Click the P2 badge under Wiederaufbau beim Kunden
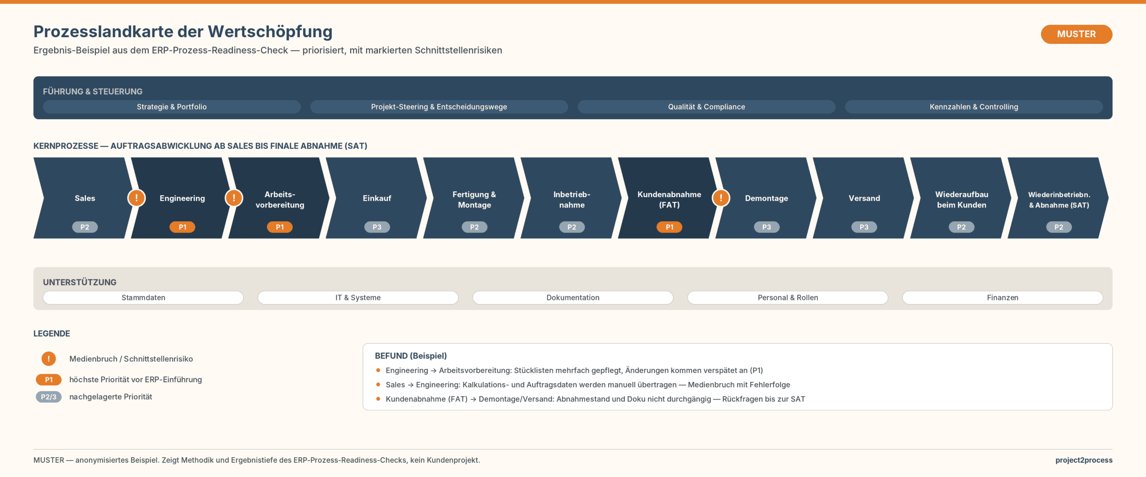 coord(962,227)
